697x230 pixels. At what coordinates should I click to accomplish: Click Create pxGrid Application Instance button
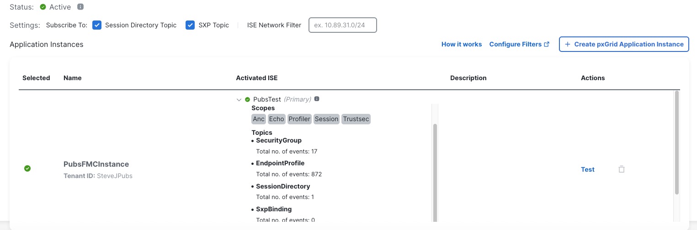[624, 44]
